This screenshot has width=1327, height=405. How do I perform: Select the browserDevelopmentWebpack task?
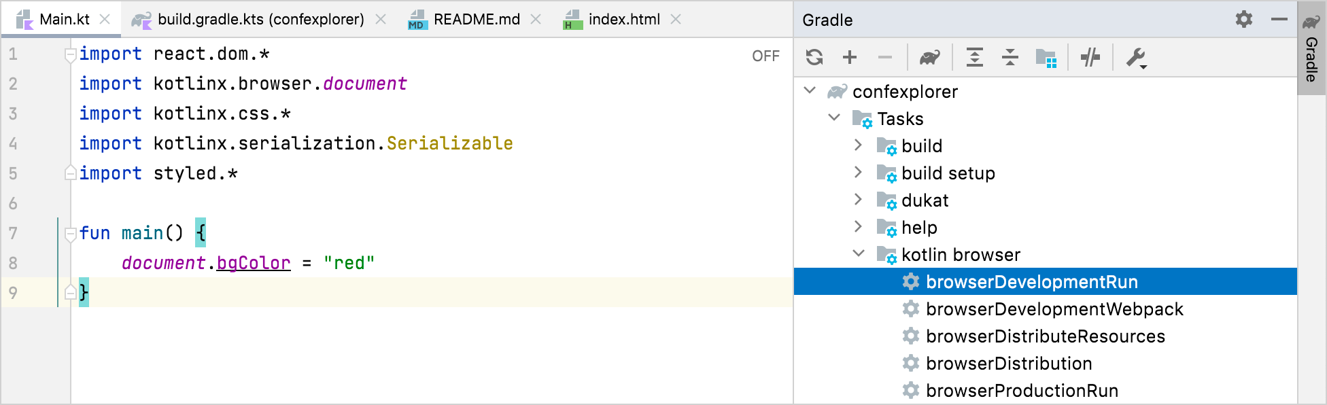pos(1046,309)
